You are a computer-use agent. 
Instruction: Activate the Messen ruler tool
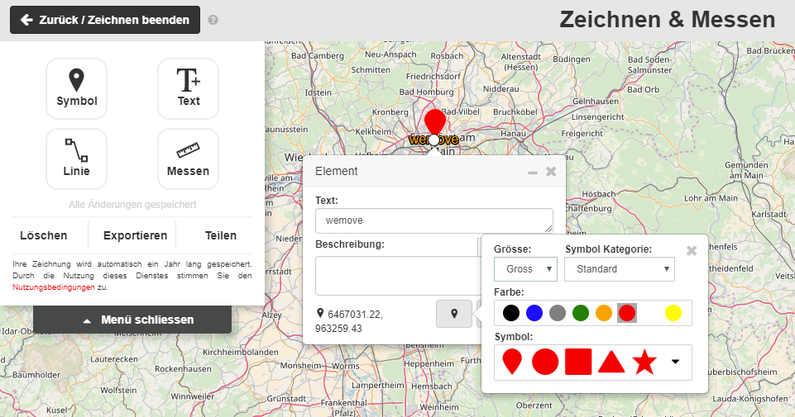189,159
